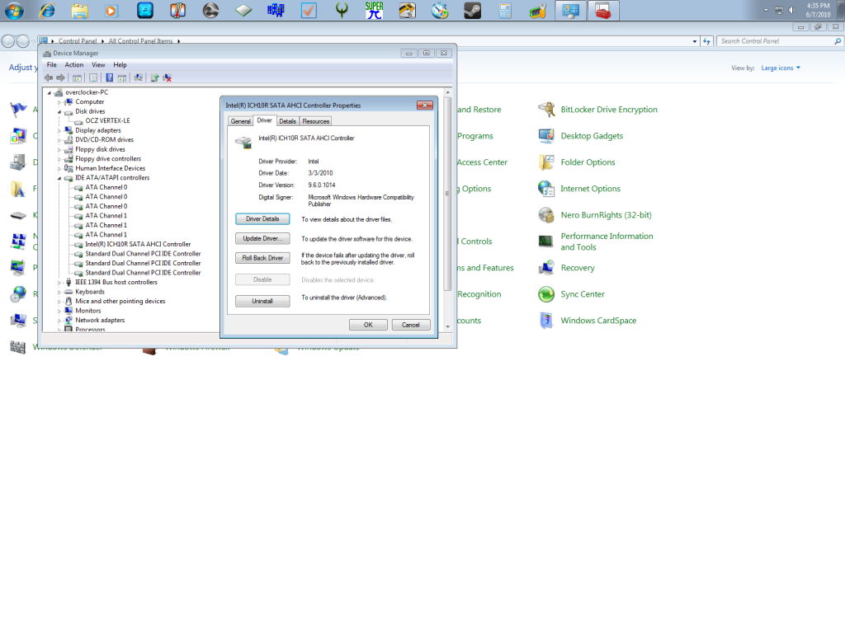
Task: Switch to the red toolbox taskbar window
Action: point(603,10)
